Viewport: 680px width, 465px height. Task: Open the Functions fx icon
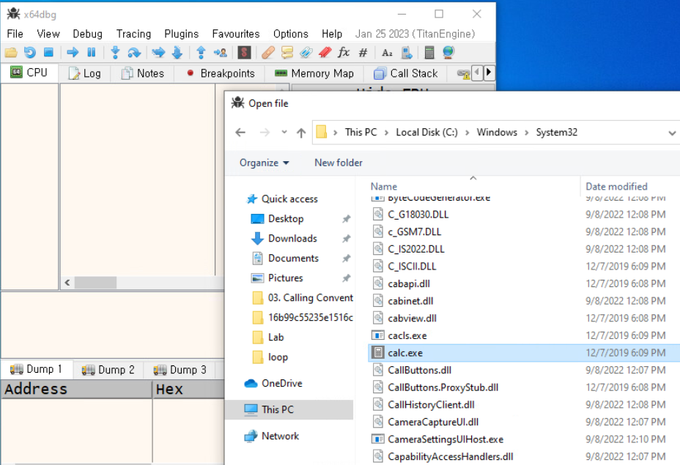[x=344, y=53]
